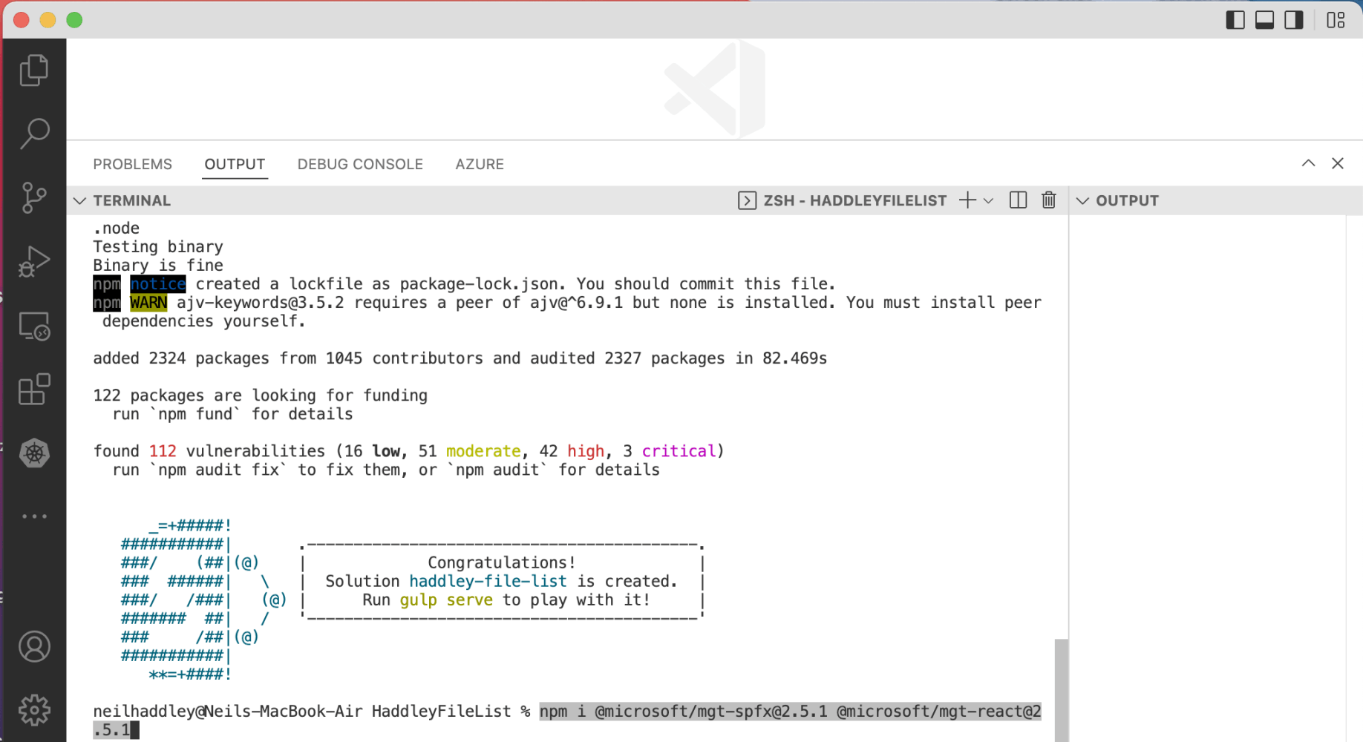Image resolution: width=1363 pixels, height=742 pixels.
Task: Click the npm 'WARN' badge
Action: (148, 303)
